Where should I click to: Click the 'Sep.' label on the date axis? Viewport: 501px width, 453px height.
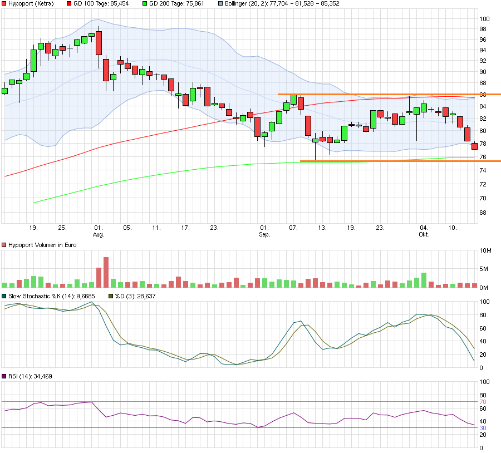(x=265, y=235)
